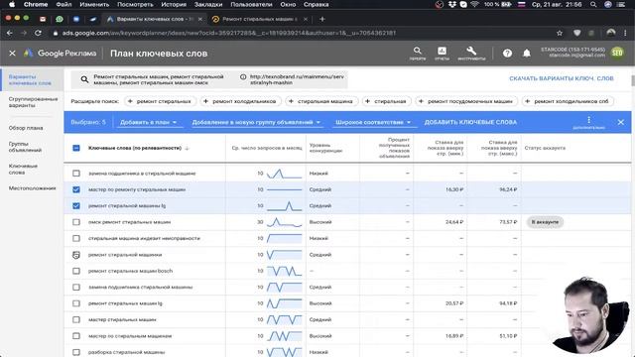Click the Google Ads search magnifier icon
The image size is (635, 357).
[417, 51]
